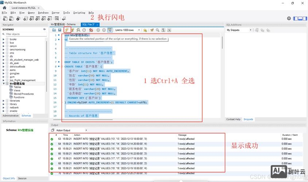Click the SQL editor vertical scrollbar
Viewport: 308px width, 182px height.
(x=222, y=42)
